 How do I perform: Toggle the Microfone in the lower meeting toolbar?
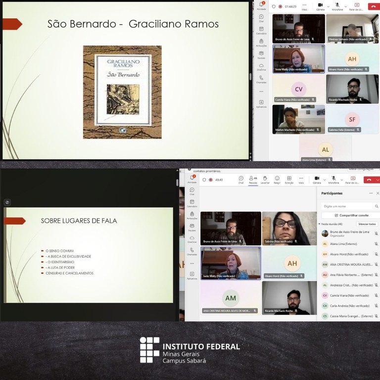tap(334, 179)
